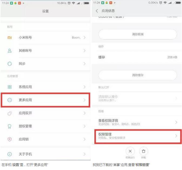Image resolution: width=182 pixels, height=170 pixels.
Task: Tap the badge icon for 授权管理
Action: tap(10, 126)
